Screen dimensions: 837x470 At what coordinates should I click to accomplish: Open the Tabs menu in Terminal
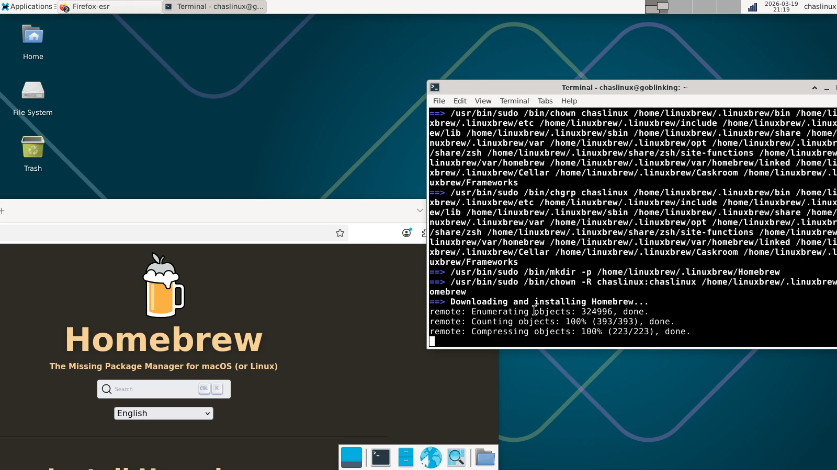(x=545, y=101)
